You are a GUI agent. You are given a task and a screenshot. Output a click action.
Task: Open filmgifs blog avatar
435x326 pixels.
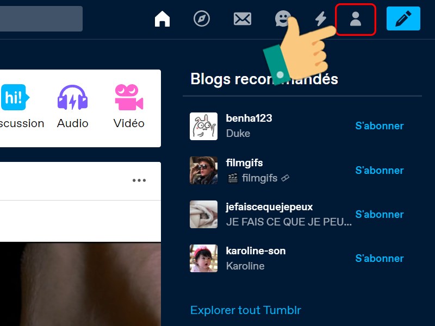click(203, 170)
